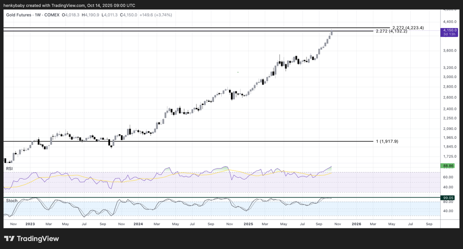Select the Stoch indicator label
Viewport: 463px width, 249px height.
click(12, 201)
